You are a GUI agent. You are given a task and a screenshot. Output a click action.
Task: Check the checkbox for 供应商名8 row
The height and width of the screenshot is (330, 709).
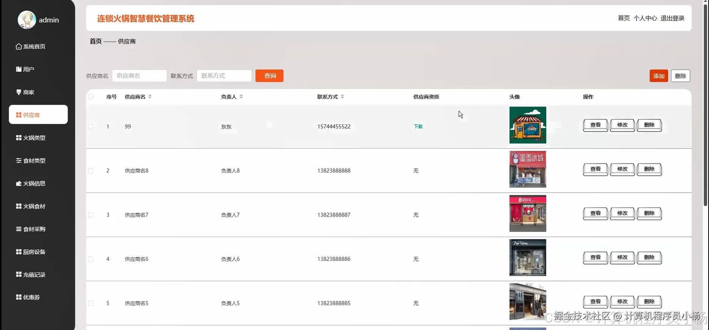click(91, 171)
